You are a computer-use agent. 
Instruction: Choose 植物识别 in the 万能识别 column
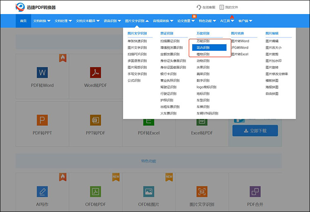(203, 54)
